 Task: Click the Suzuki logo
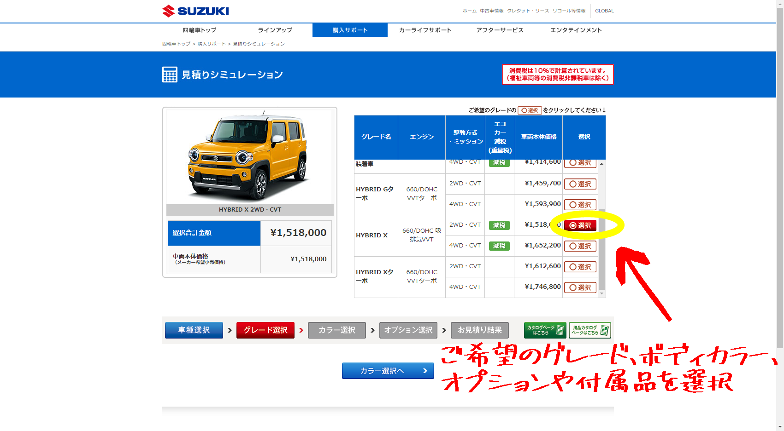[195, 11]
